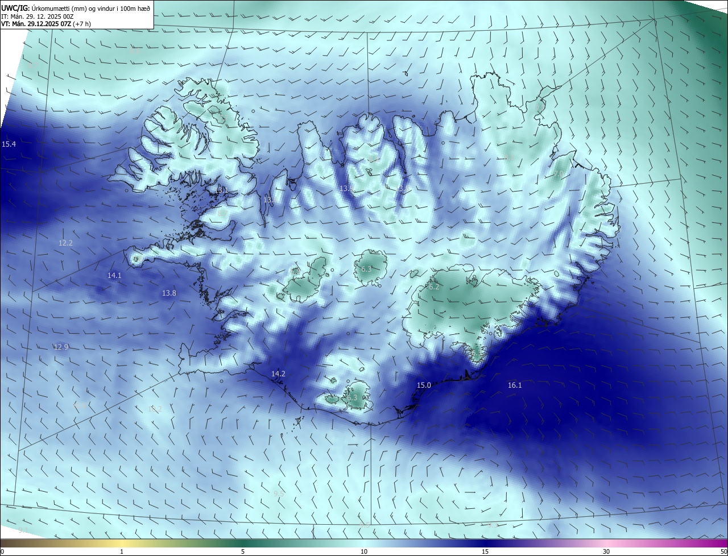The width and height of the screenshot is (728, 556).
Task: Click the 6.2 label on the largest glacier
Action: coord(434,287)
